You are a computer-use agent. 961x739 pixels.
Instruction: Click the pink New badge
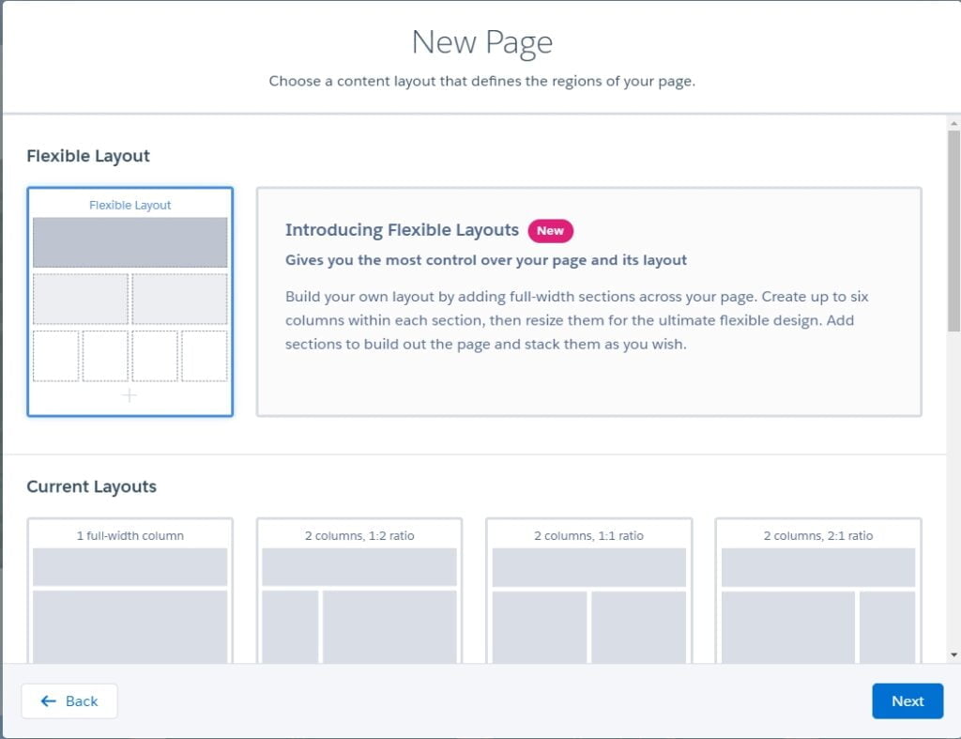coord(550,231)
